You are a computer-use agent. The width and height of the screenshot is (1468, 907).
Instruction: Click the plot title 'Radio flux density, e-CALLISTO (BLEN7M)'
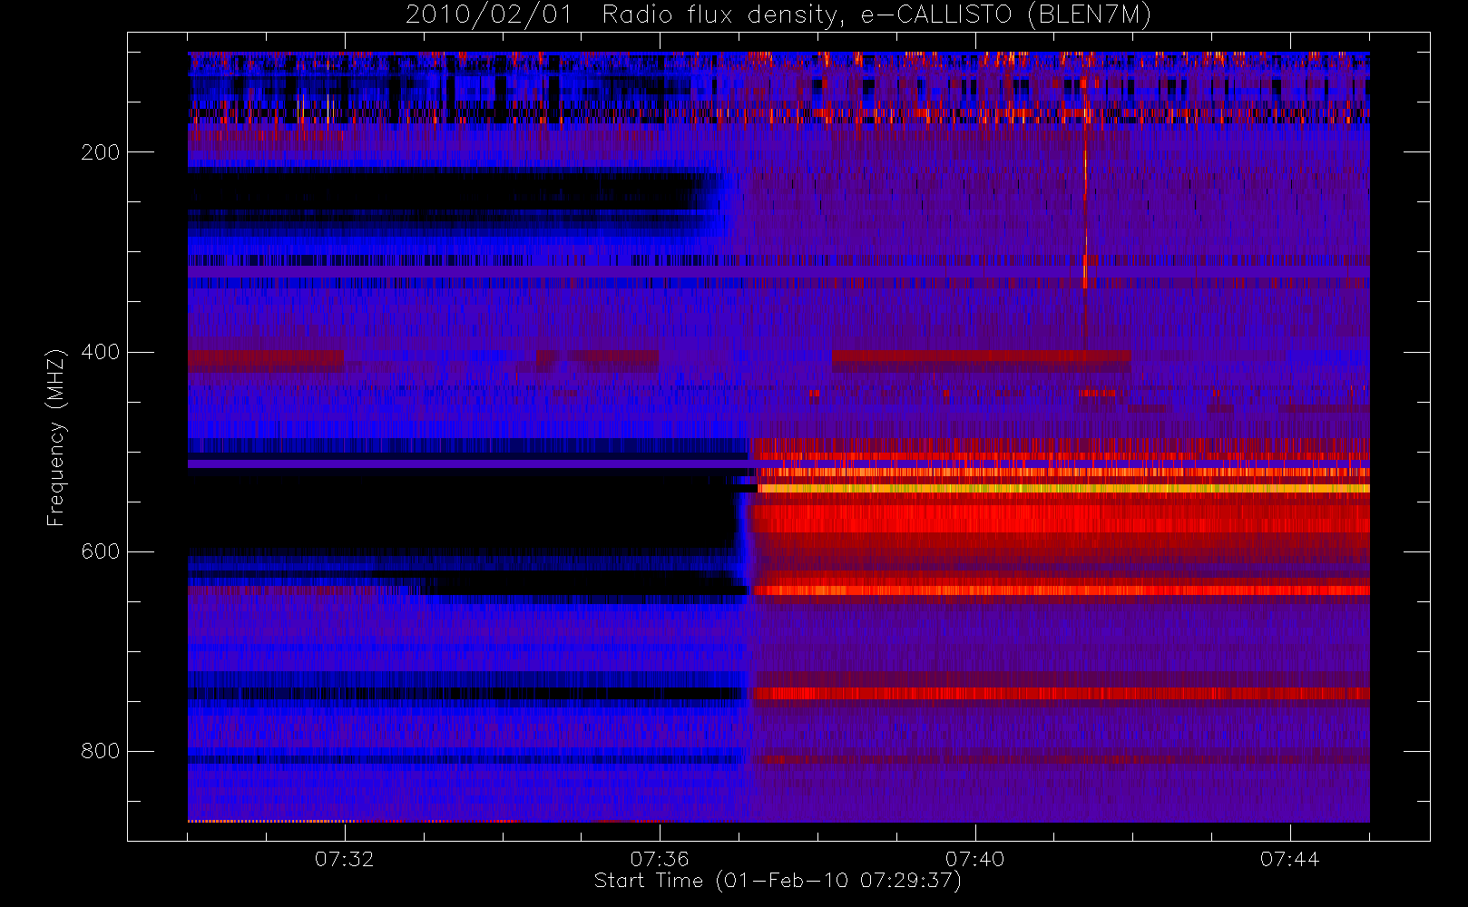pos(876,15)
